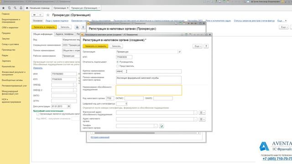This screenshot has width=292, height=164.
Task: Open Зарплата section in sidebar
Action: click(x=6, y=61)
